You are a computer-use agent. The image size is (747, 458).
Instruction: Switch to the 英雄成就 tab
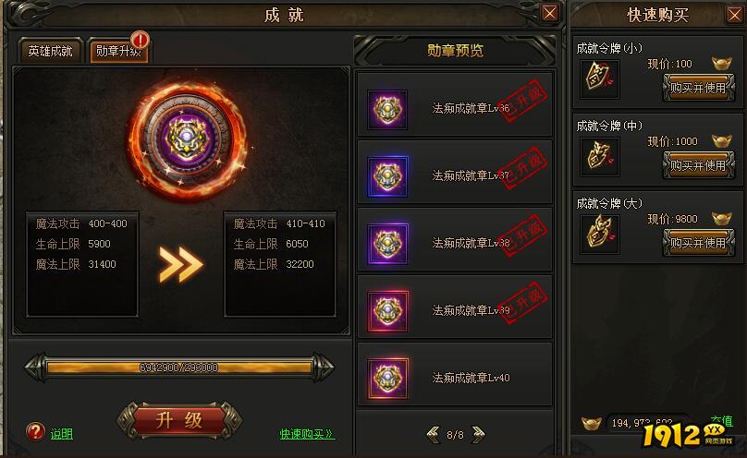coord(51,51)
